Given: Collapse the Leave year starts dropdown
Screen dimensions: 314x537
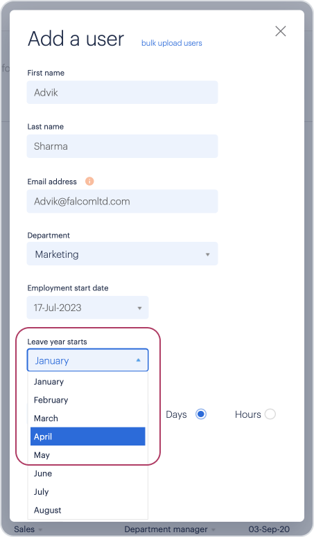Looking at the screenshot, I should pyautogui.click(x=87, y=360).
